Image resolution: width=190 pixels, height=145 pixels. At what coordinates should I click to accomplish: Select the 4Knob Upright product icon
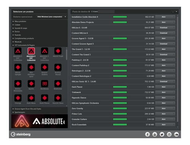tap(18, 67)
